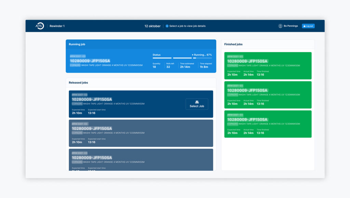The image size is (350, 198).
Task: Click the Bo Pennings username
Action: (291, 26)
